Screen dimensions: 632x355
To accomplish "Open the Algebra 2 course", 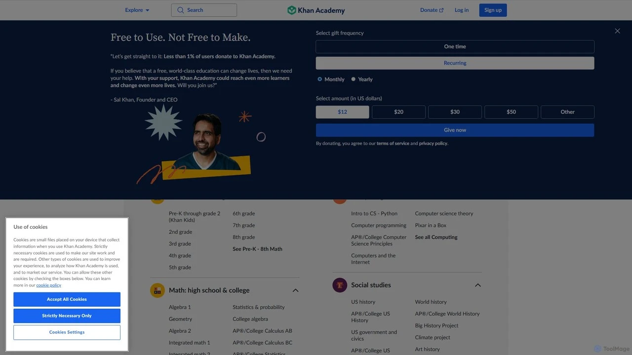I will (x=180, y=331).
